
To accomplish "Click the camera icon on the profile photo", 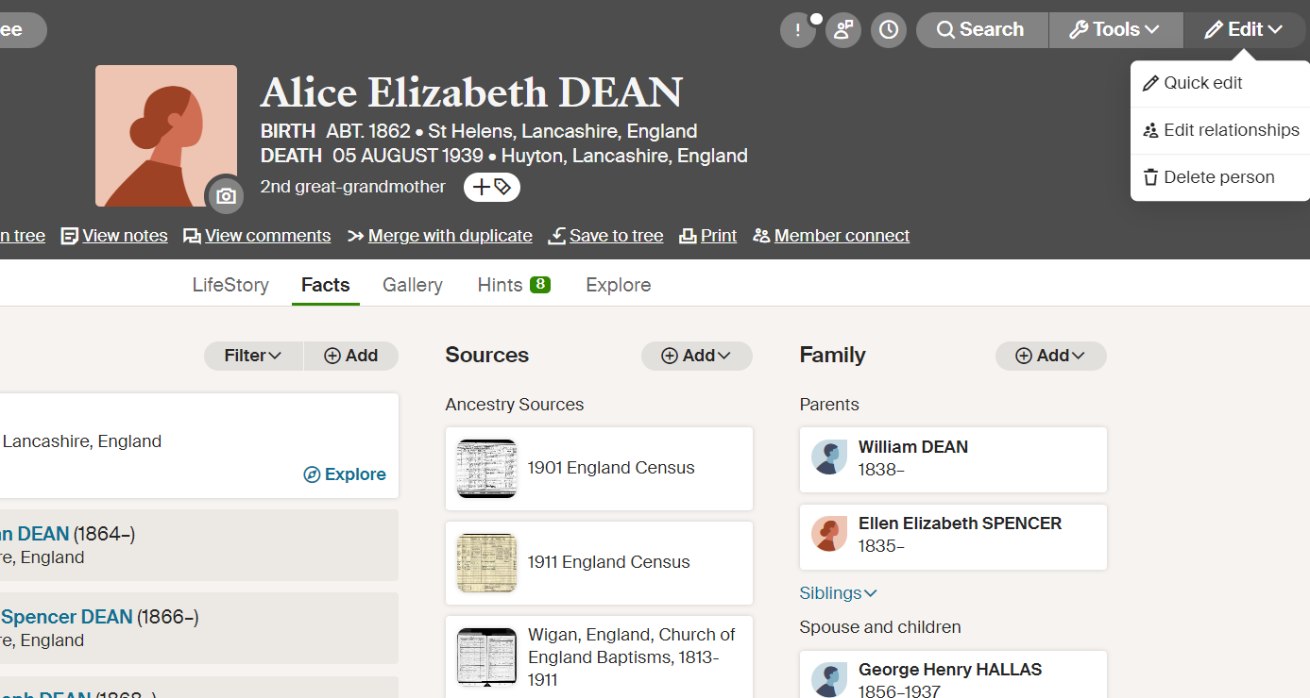I will pos(225,197).
